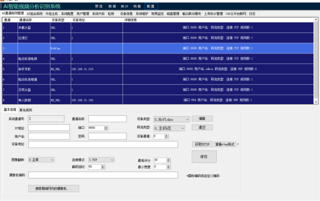Open the 检测 tab
This screenshot has height=201, width=320.
pos(111,14)
